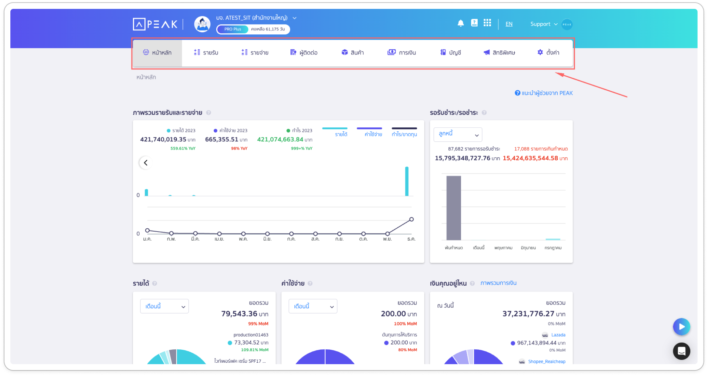The image size is (708, 376).
Task: Click the หน้าหลัก breadcrumb
Action: pos(146,77)
